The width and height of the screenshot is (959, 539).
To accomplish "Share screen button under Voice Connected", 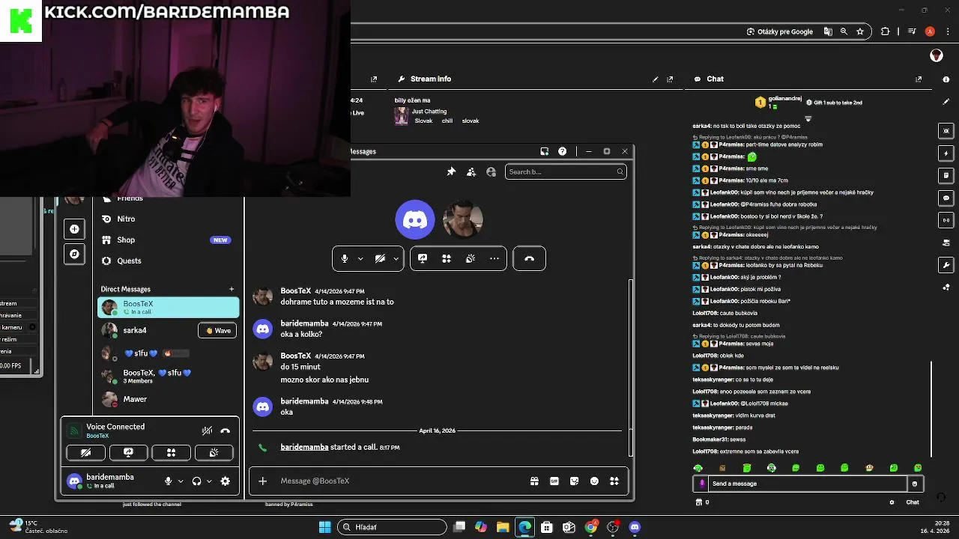I will (128, 452).
